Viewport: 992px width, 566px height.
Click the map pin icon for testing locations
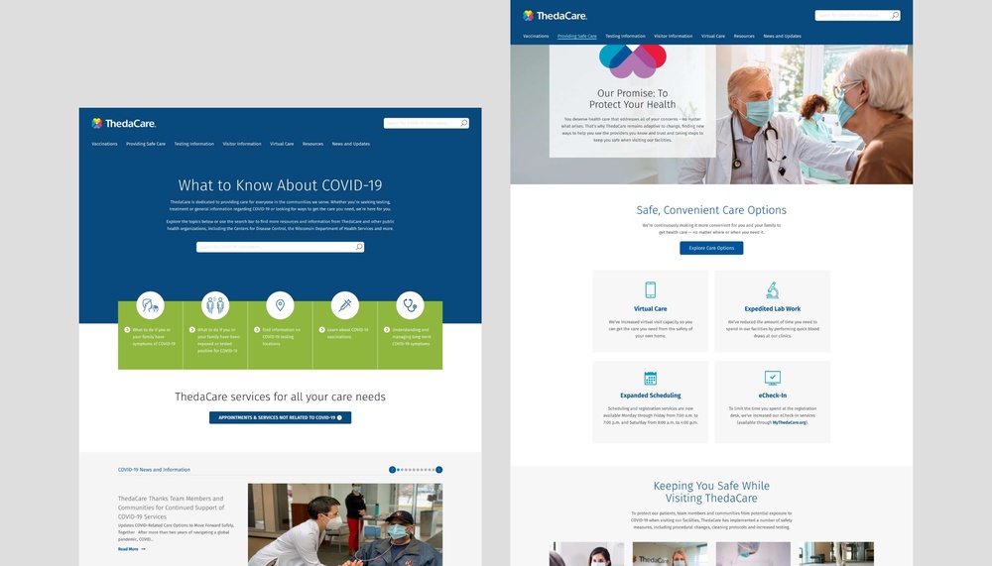(281, 305)
